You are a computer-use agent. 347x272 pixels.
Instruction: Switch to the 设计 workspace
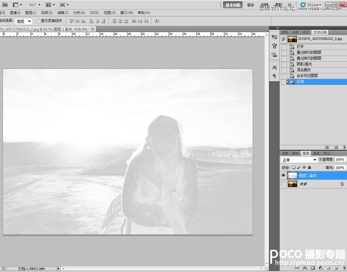tap(251, 5)
